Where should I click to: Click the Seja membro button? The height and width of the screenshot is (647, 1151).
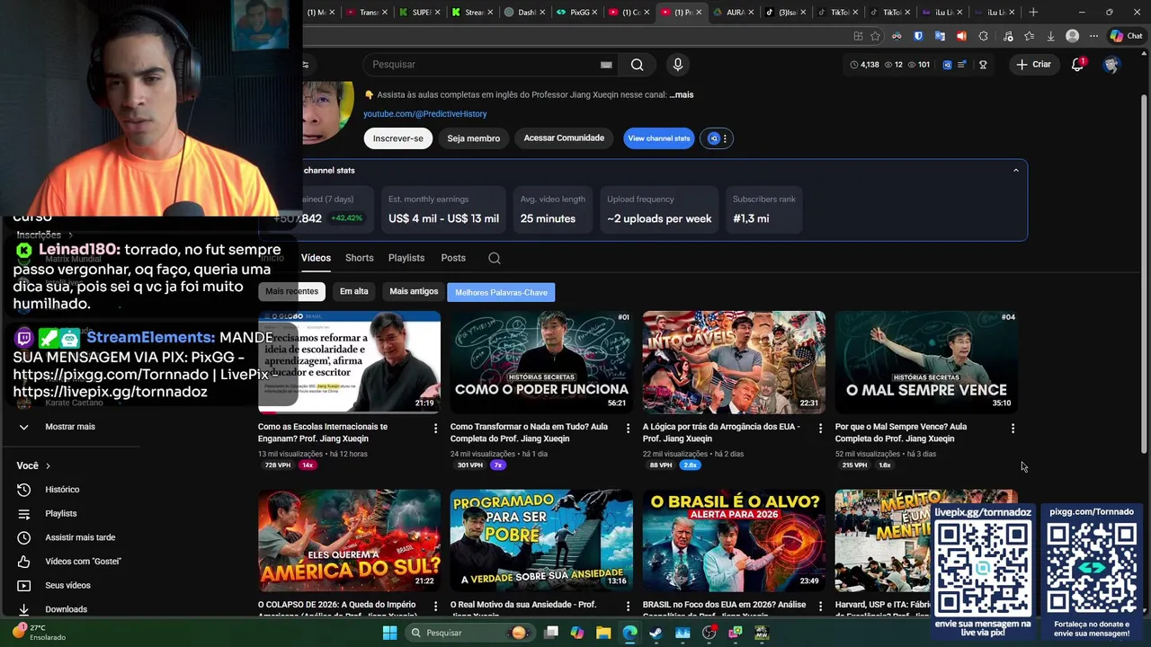pyautogui.click(x=473, y=138)
